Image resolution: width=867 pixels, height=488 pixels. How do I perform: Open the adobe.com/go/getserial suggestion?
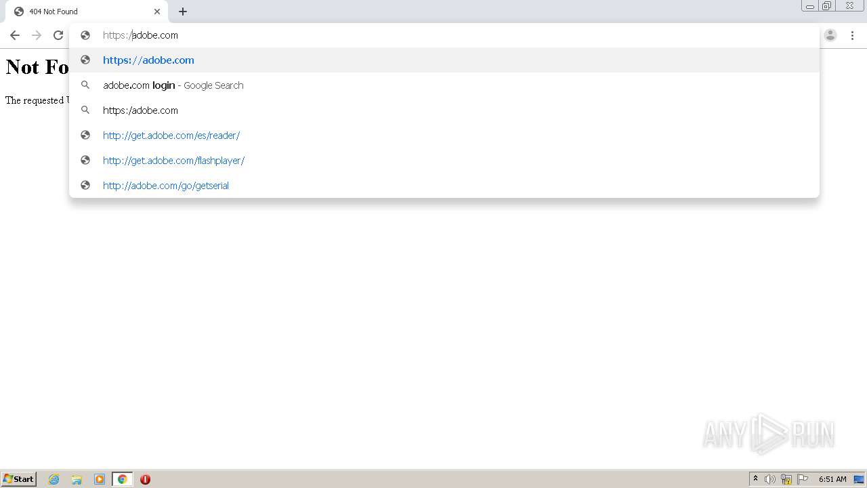point(444,186)
